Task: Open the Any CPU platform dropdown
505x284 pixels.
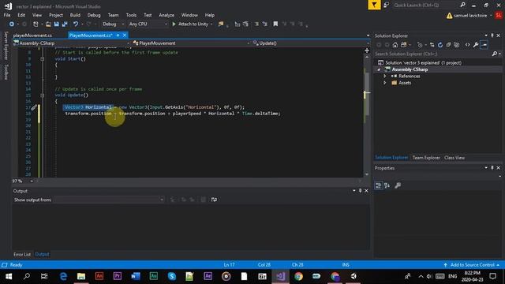Action: (148, 24)
